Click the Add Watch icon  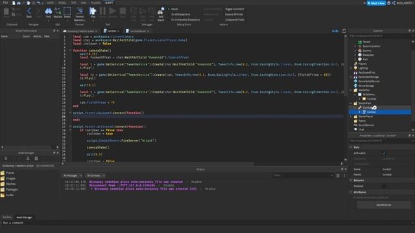161,12
